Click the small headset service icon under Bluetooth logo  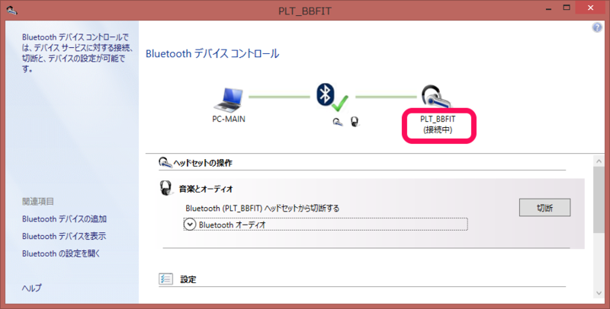click(x=338, y=122)
